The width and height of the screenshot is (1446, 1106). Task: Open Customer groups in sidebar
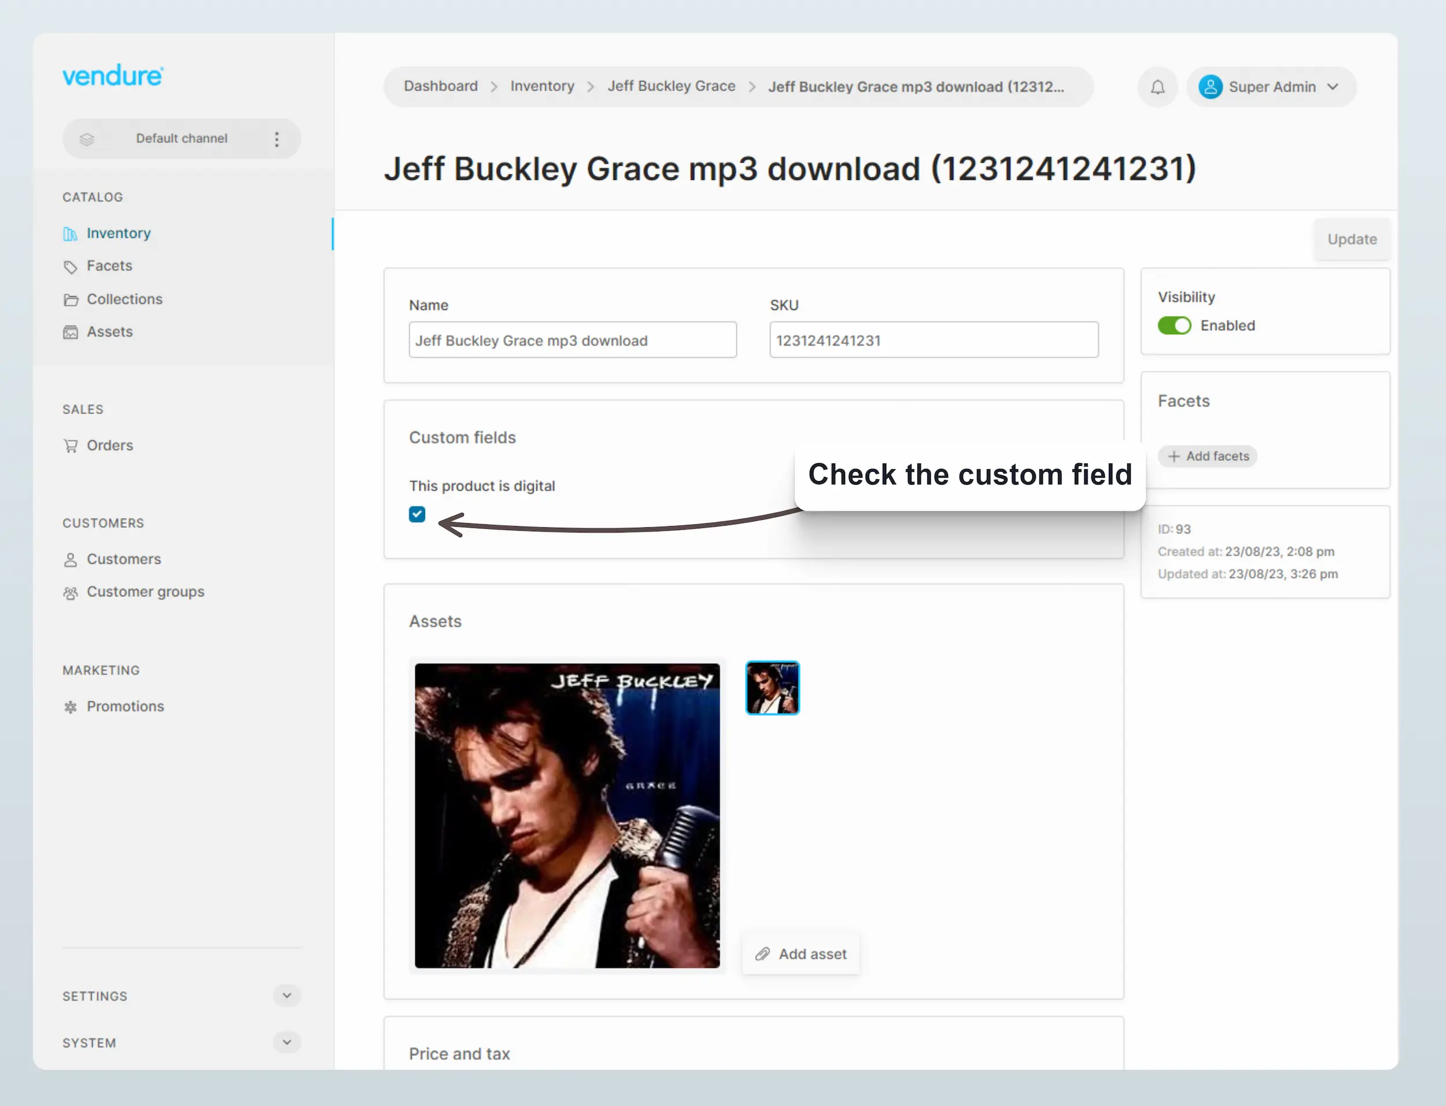pyautogui.click(x=146, y=592)
